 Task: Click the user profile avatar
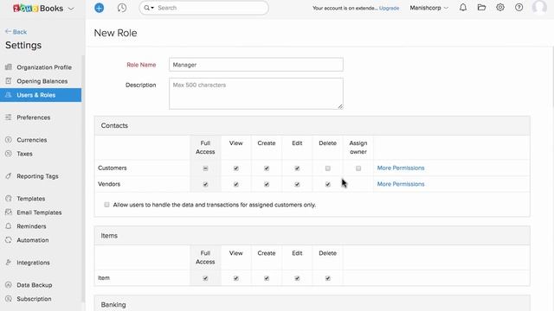click(539, 8)
